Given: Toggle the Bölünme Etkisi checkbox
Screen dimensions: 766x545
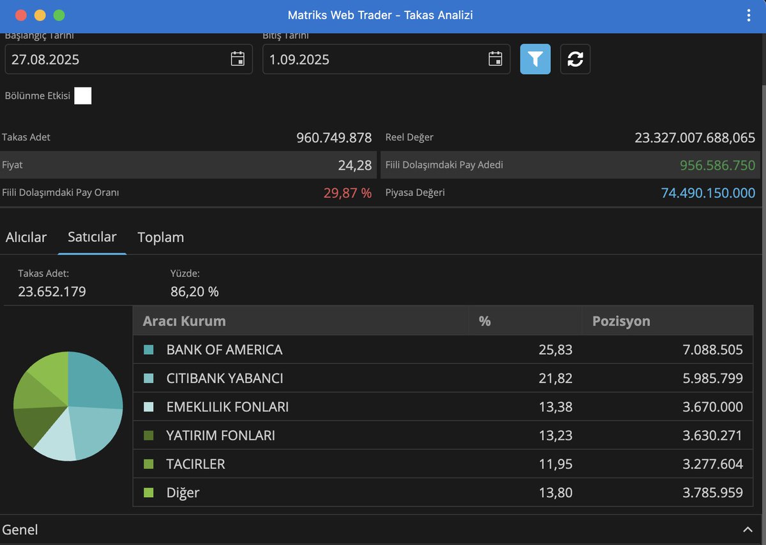Looking at the screenshot, I should 83,96.
